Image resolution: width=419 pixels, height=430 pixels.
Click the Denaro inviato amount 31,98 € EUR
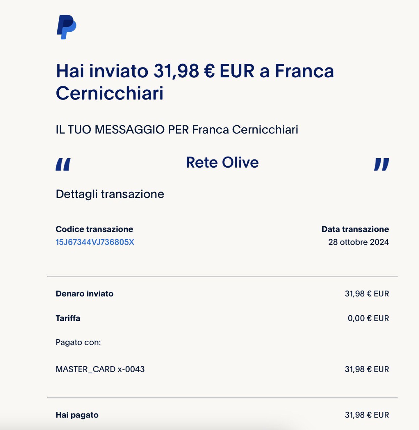[x=367, y=294]
